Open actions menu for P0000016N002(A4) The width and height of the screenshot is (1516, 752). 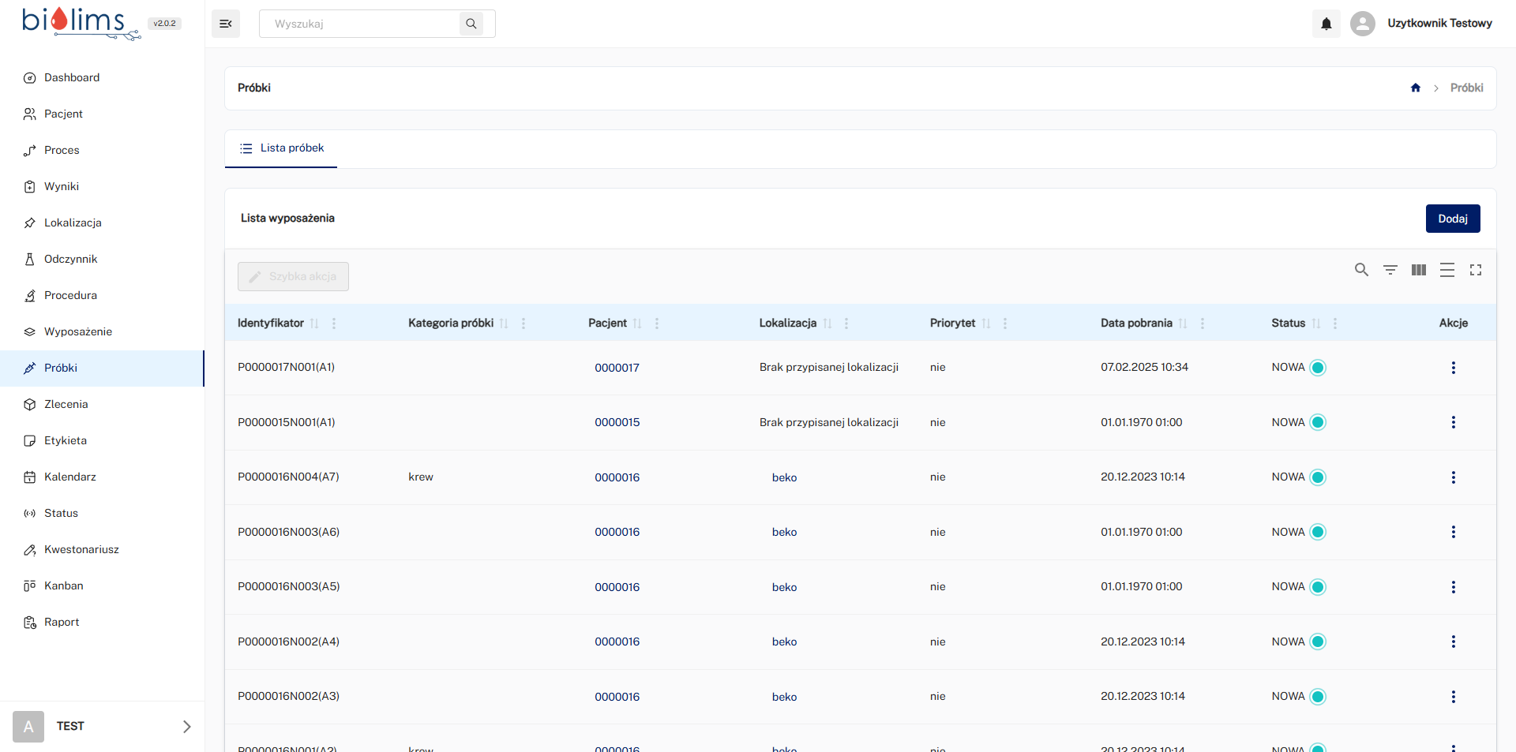pyautogui.click(x=1454, y=642)
